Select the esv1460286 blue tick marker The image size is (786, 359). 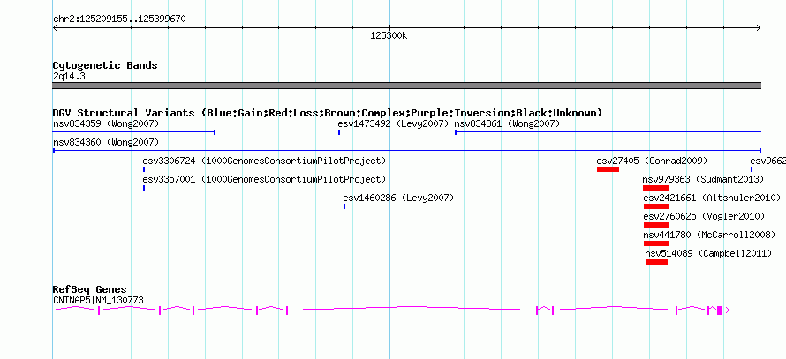pyautogui.click(x=344, y=206)
